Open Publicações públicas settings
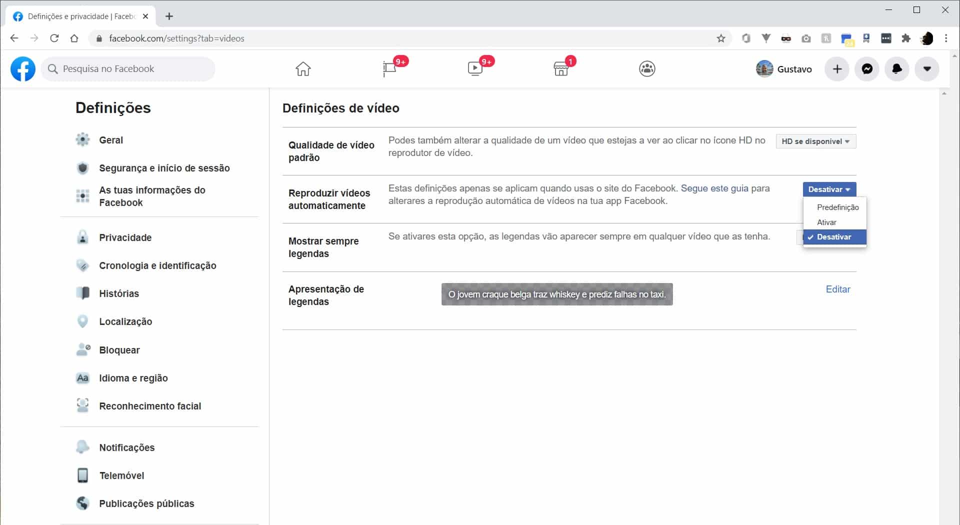Viewport: 960px width, 525px height. 146,503
